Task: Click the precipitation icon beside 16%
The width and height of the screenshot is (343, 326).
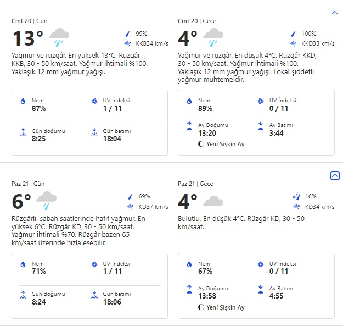Action: pos(295,196)
